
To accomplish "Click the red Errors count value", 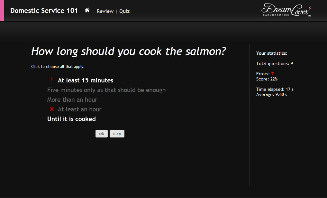I will tap(272, 74).
